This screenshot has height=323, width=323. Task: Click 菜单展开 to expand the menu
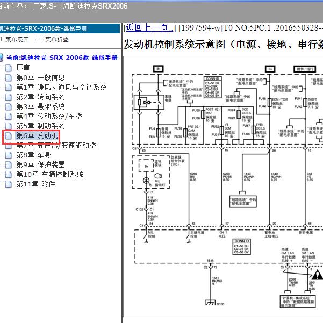(x=17, y=39)
